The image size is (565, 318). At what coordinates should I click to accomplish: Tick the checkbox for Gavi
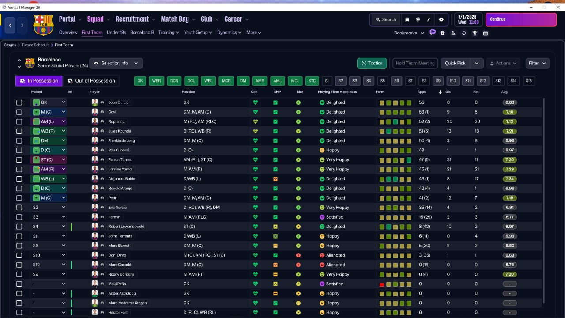click(x=19, y=112)
